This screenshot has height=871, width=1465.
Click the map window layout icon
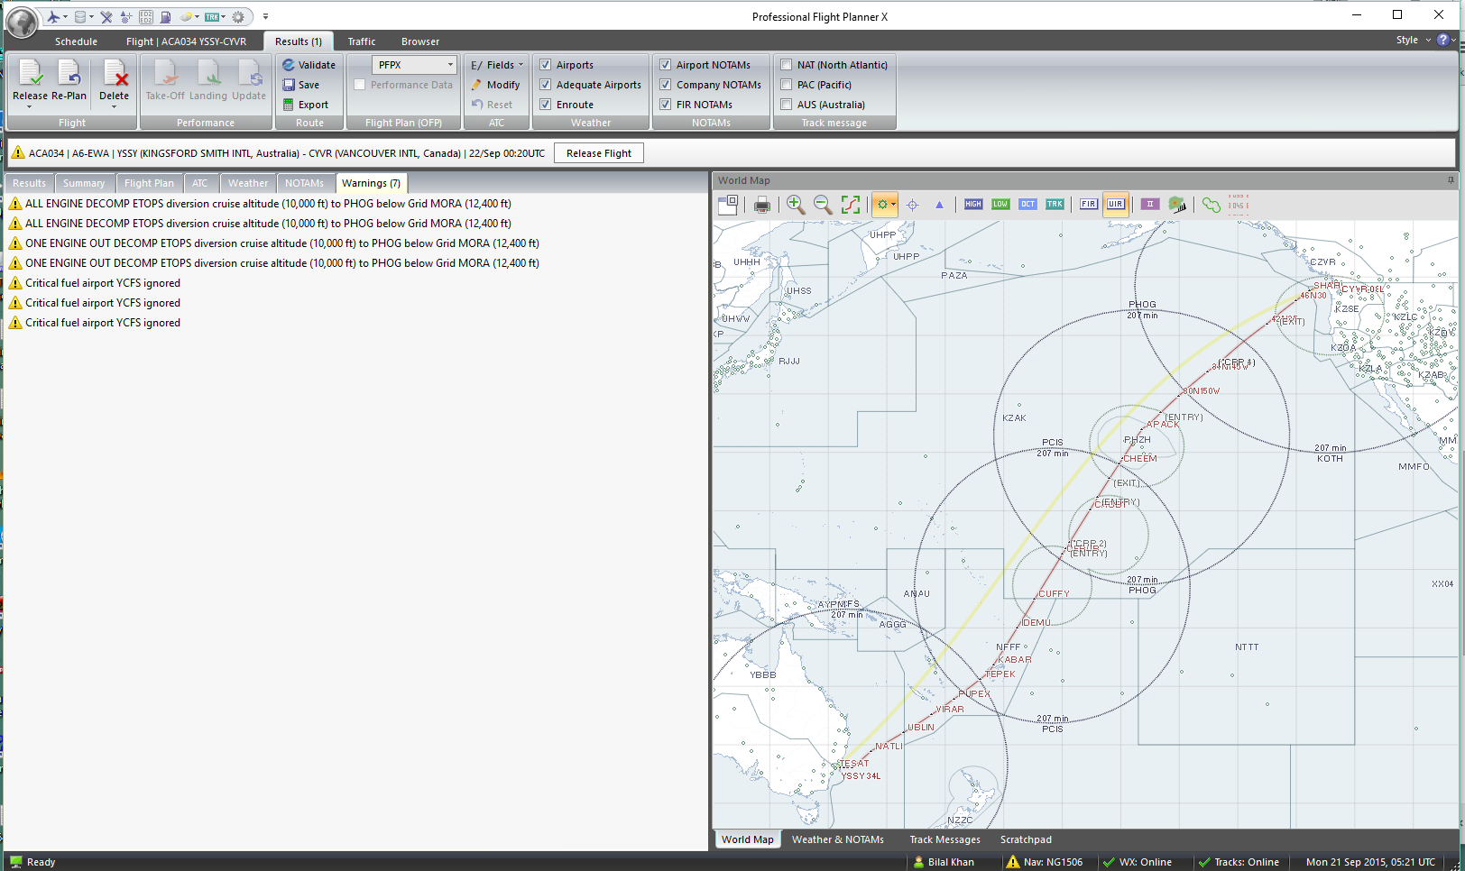point(728,205)
